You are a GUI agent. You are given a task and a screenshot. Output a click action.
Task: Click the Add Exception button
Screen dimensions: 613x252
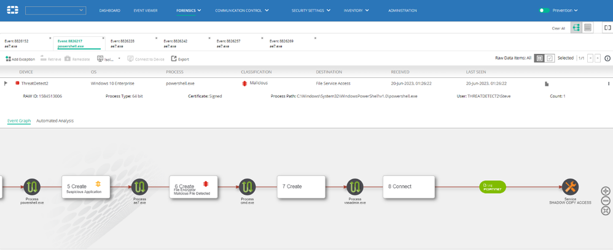coord(20,59)
